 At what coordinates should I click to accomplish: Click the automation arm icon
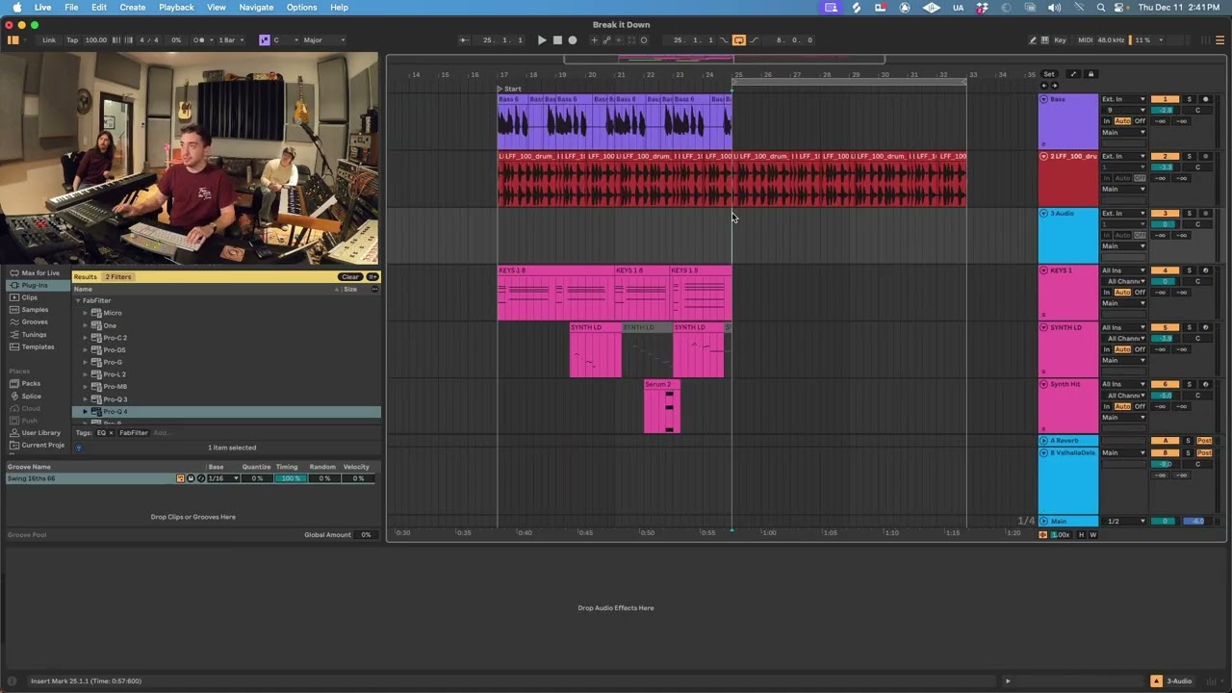click(606, 40)
